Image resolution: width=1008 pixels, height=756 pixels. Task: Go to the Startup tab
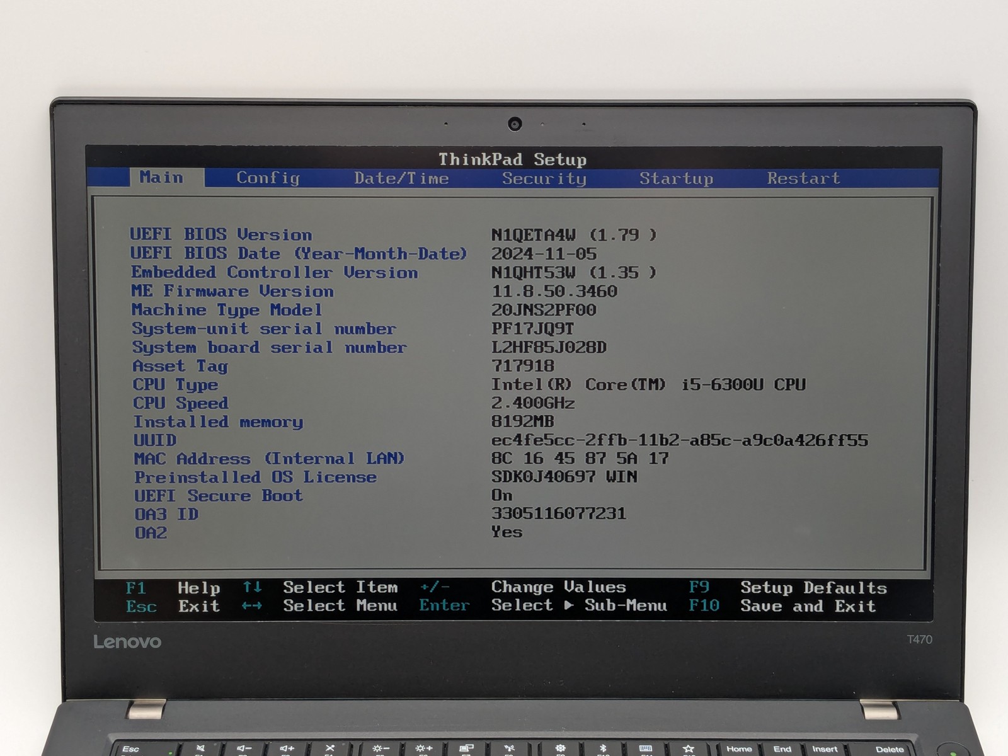point(677,179)
